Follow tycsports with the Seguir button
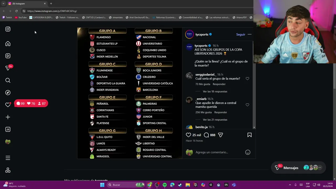Image resolution: width=336 pixels, height=189 pixels. pos(240,34)
